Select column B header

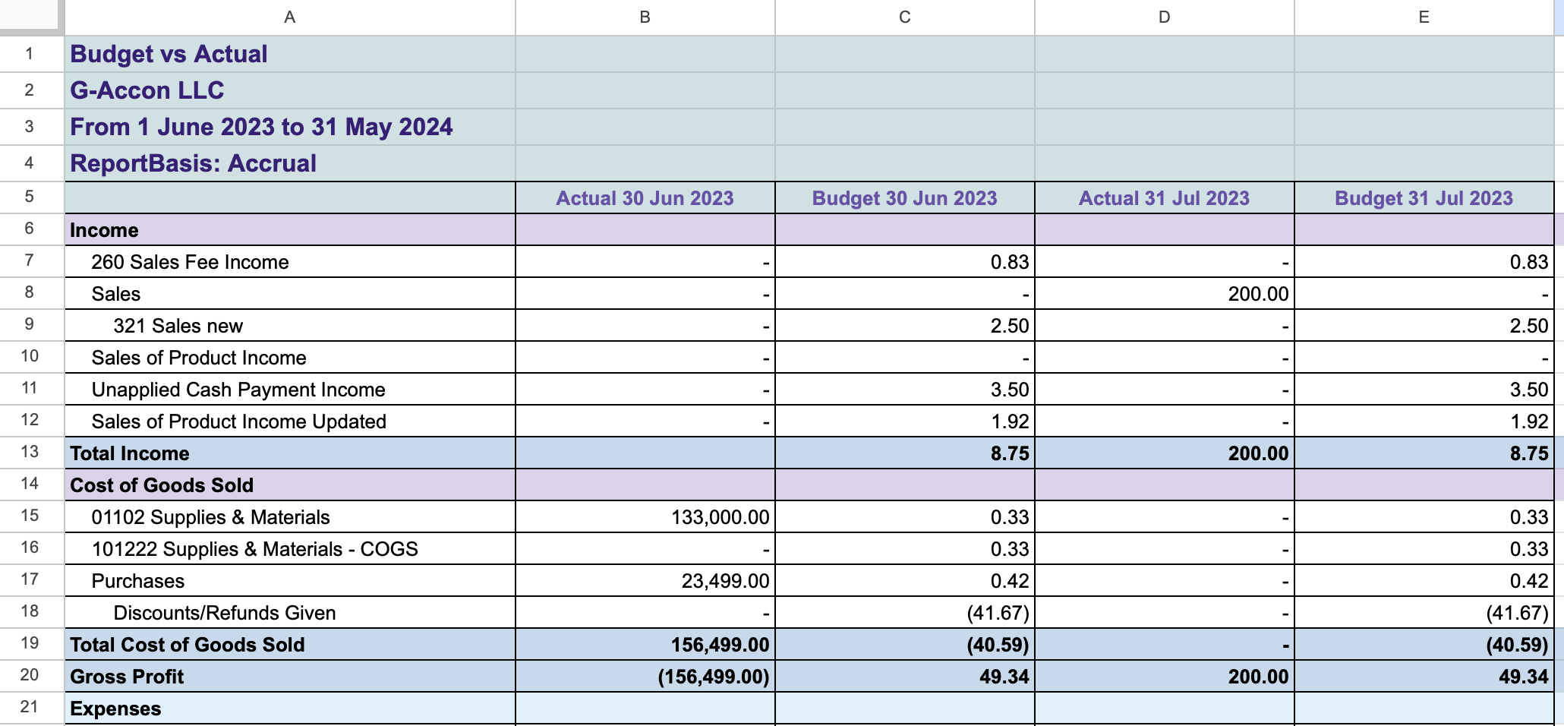(645, 17)
